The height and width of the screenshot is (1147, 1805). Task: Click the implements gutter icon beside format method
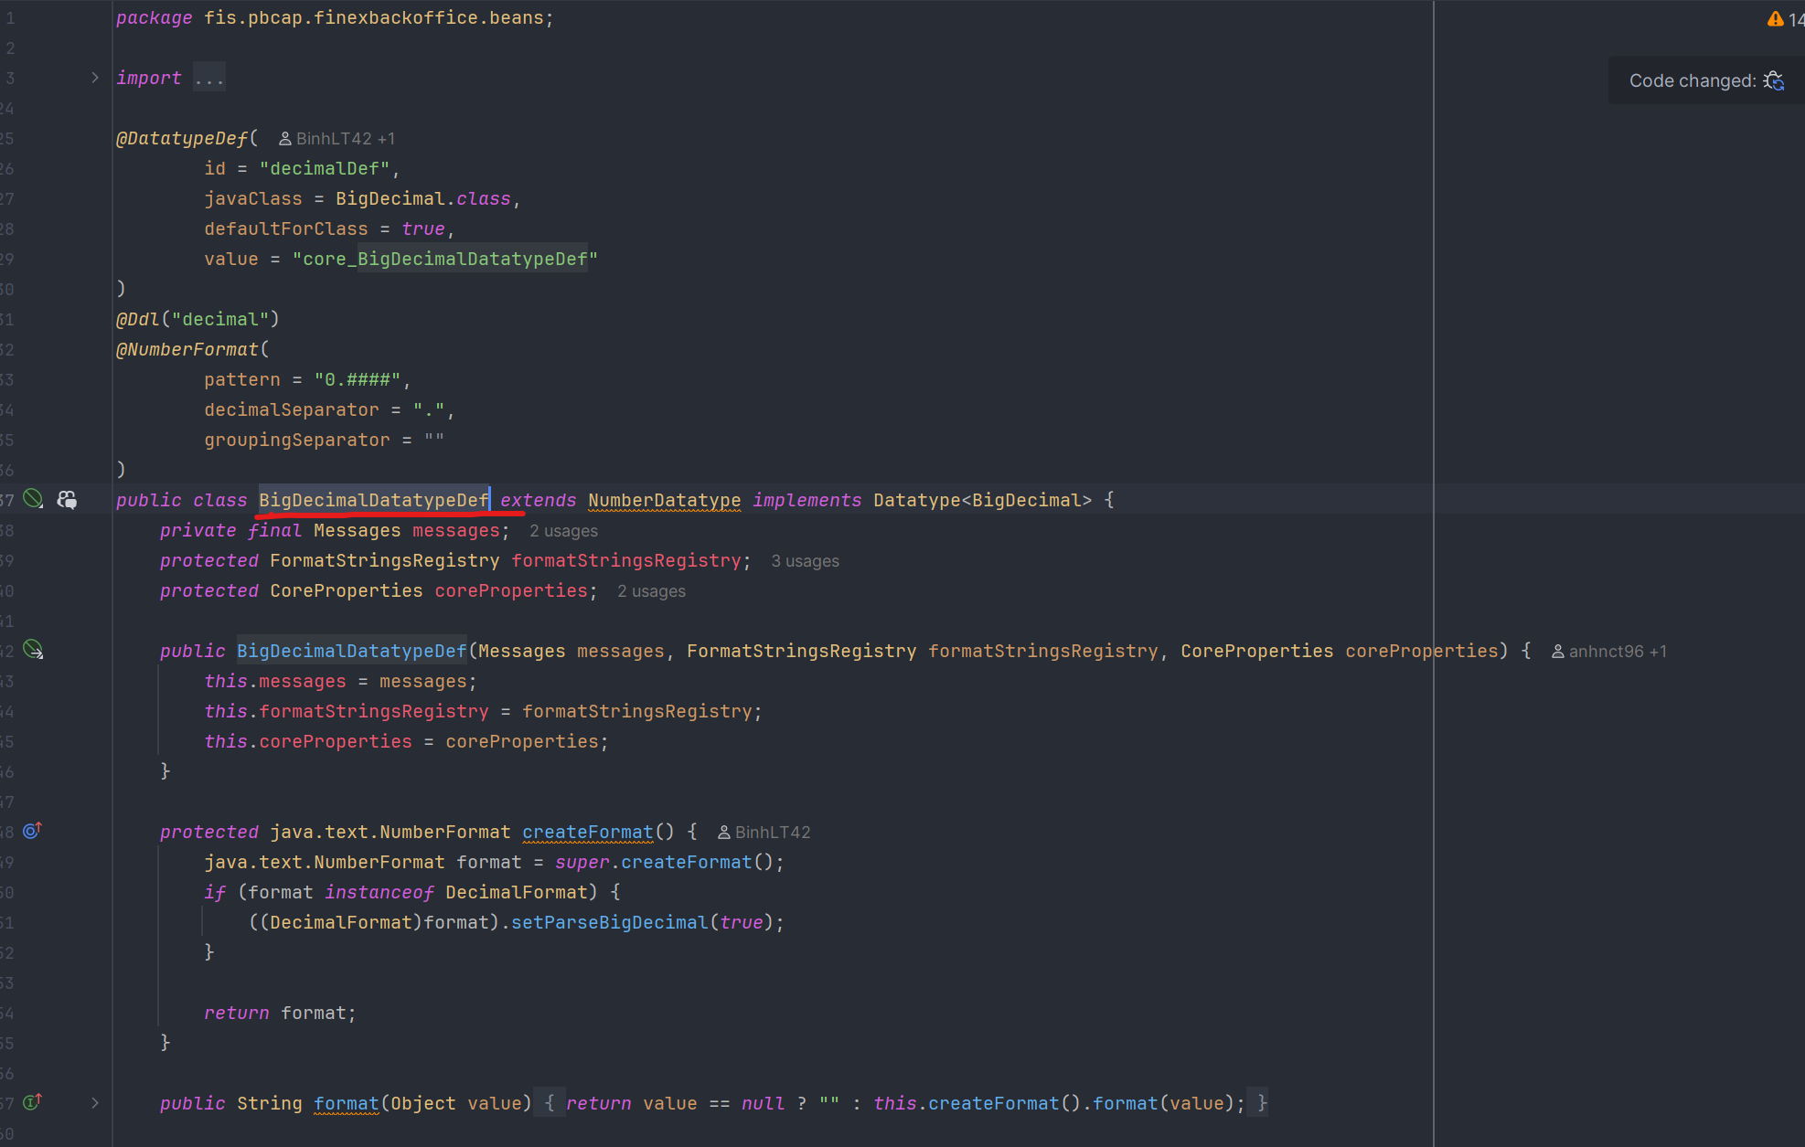pos(33,1102)
